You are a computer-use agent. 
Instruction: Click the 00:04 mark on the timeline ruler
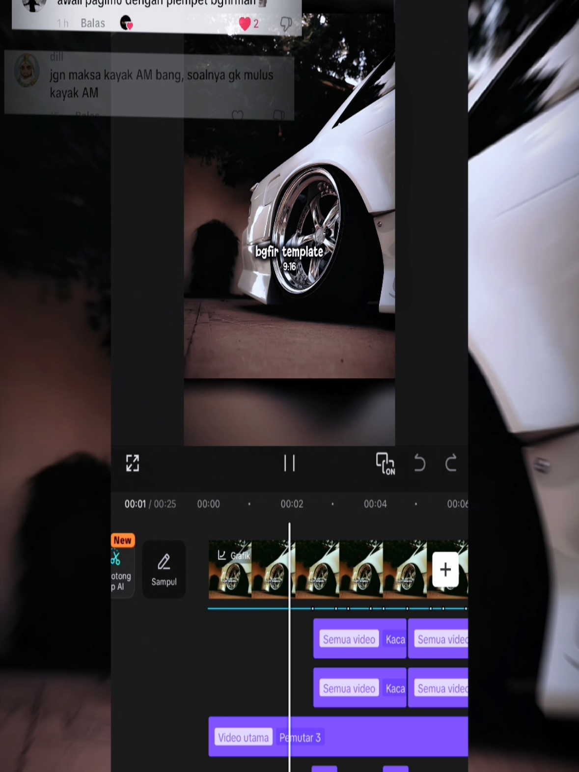[375, 504]
